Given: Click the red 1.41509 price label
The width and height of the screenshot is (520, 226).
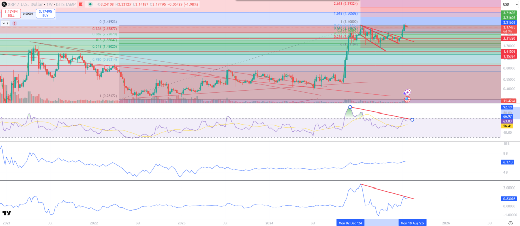Looking at the screenshot, I should tap(508, 52).
